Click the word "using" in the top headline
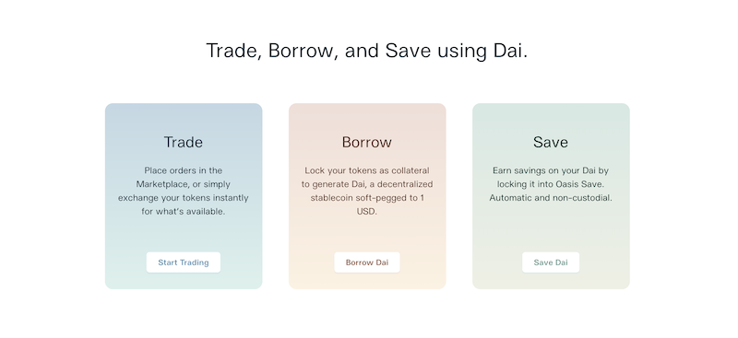This screenshot has height=338, width=738. (x=462, y=52)
